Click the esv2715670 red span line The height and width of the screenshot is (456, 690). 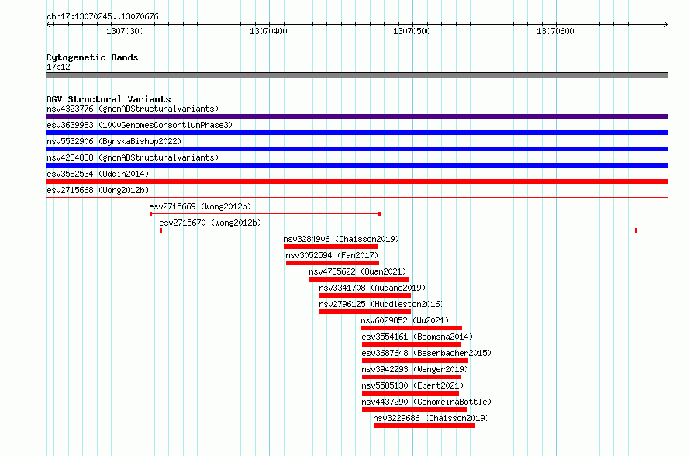coord(398,230)
